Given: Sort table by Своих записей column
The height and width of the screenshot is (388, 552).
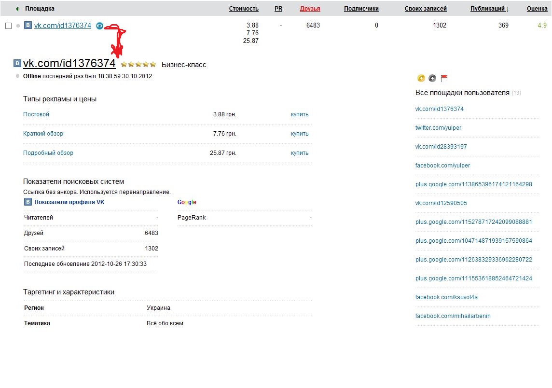Looking at the screenshot, I should click(x=426, y=9).
